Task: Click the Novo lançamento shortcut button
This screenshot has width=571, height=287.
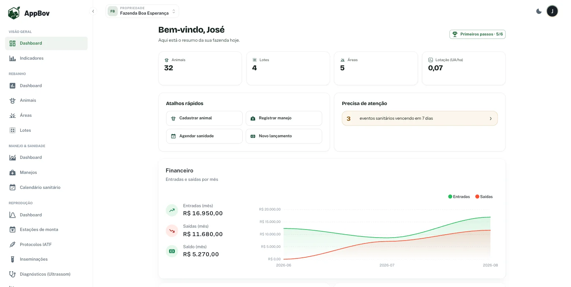Action: tap(284, 136)
